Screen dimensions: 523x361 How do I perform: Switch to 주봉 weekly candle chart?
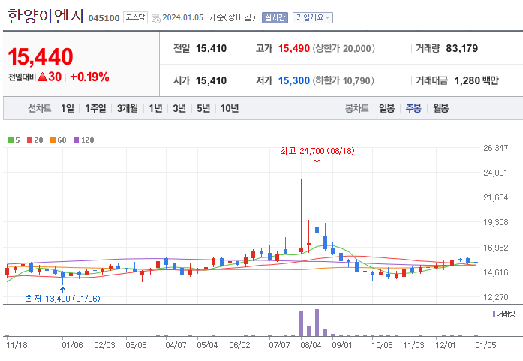[413, 108]
